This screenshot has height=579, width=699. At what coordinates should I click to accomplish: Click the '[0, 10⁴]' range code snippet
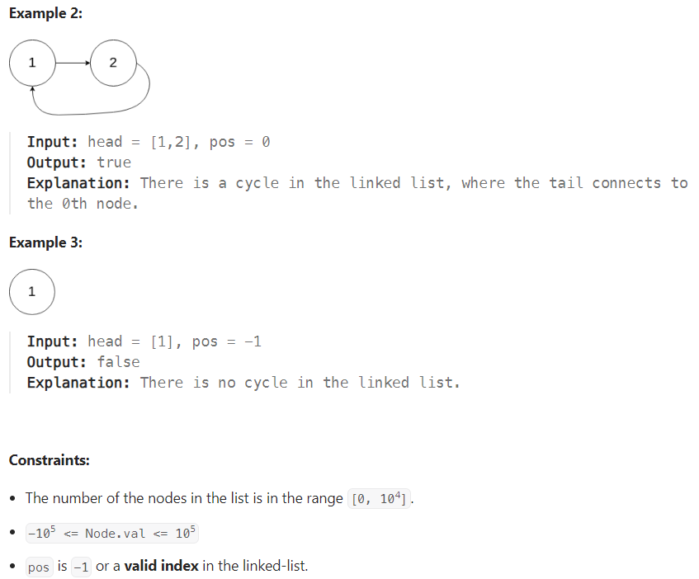pyautogui.click(x=379, y=498)
